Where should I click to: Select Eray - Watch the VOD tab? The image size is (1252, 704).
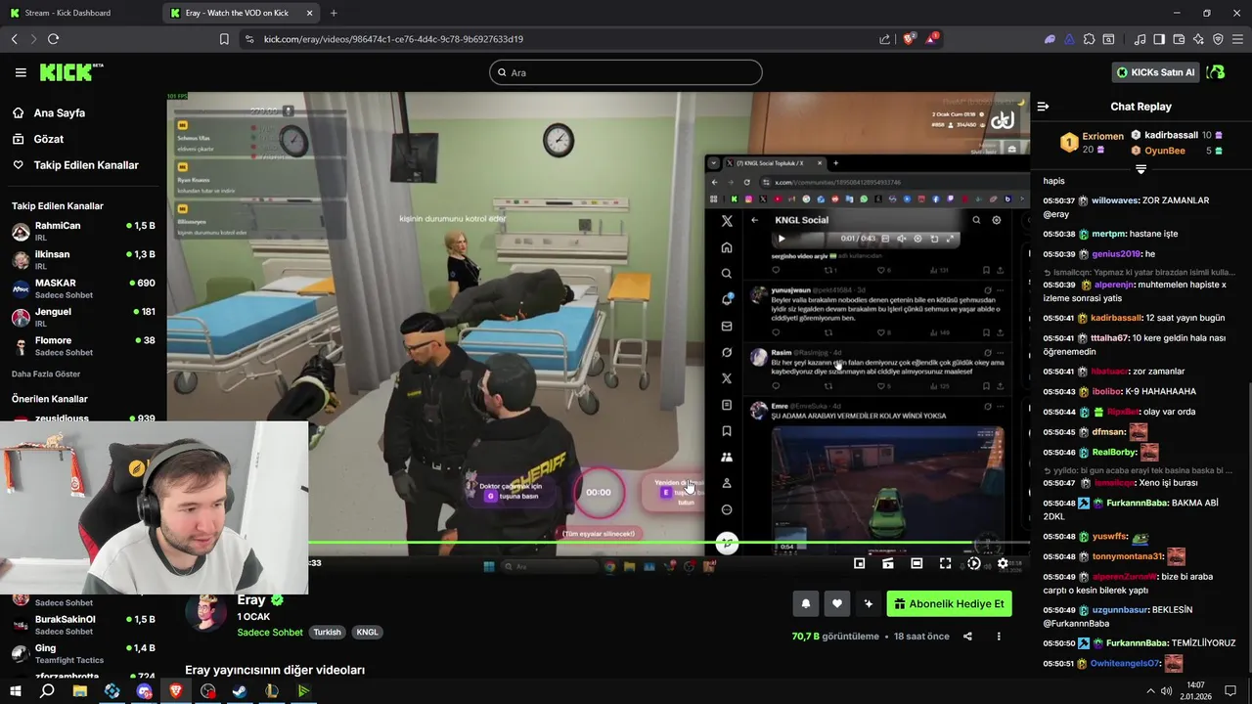click(240, 13)
